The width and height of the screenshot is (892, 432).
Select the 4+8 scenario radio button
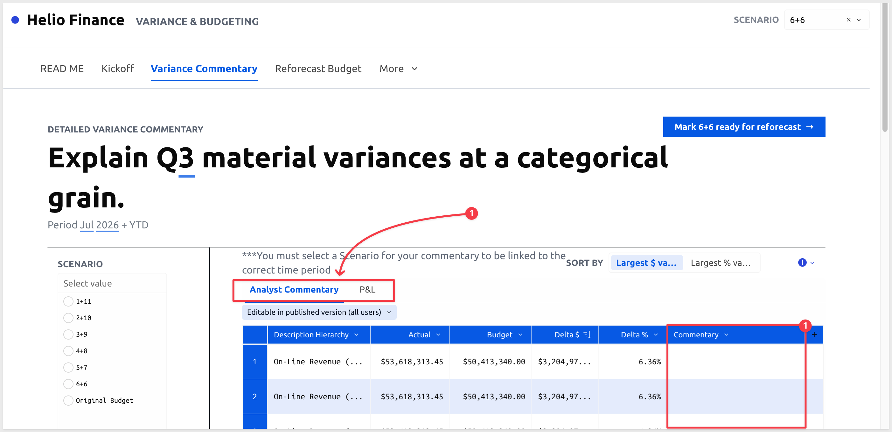(68, 351)
